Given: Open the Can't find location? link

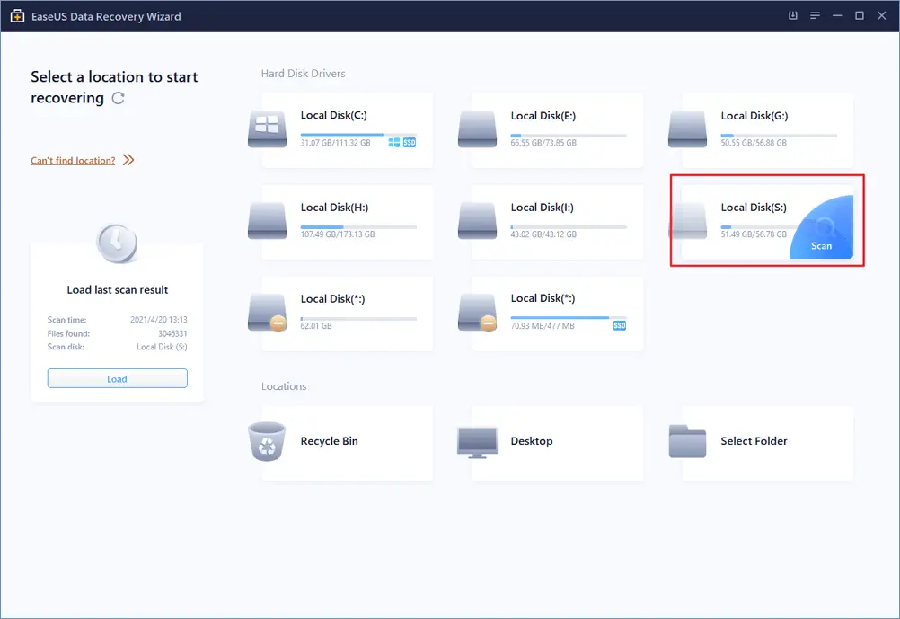Looking at the screenshot, I should [x=72, y=160].
